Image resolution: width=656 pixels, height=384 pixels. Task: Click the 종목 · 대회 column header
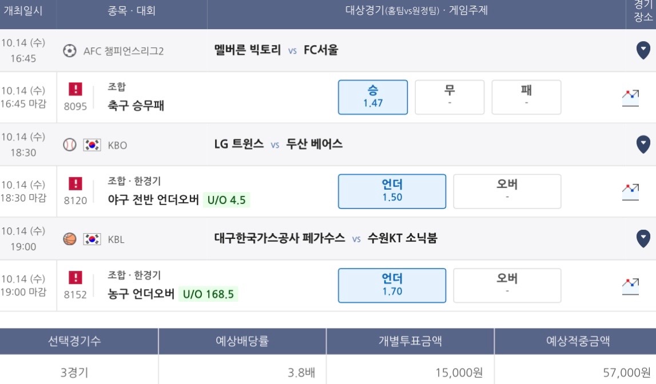tap(132, 11)
